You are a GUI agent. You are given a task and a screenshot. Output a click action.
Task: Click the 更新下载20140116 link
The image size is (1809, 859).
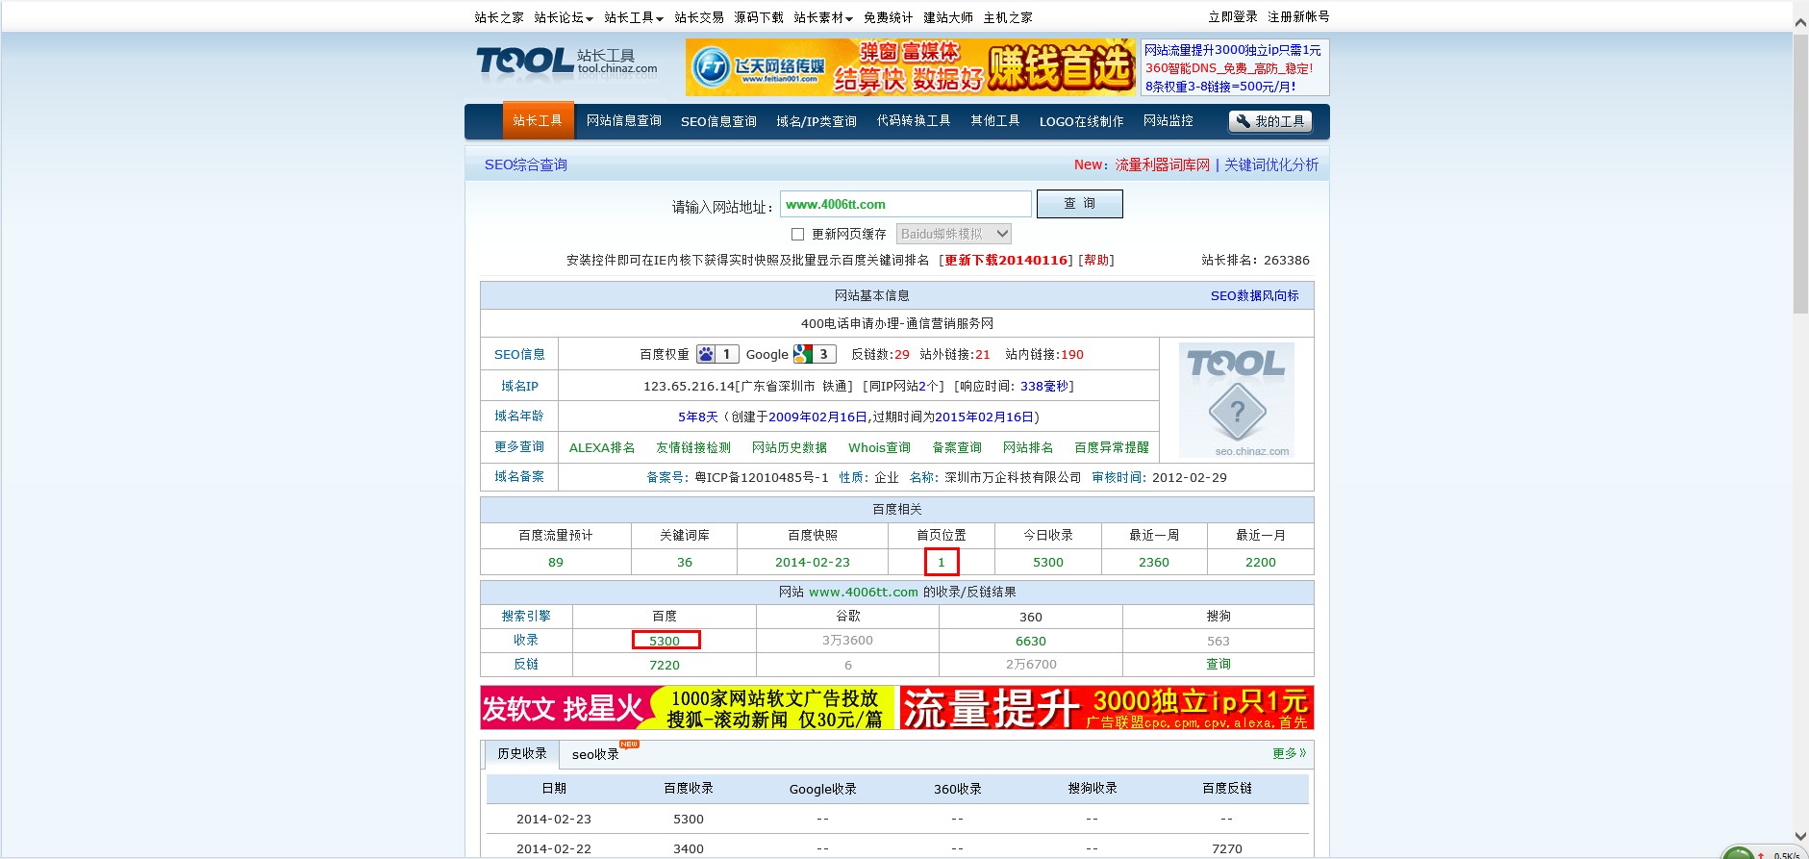point(1006,261)
